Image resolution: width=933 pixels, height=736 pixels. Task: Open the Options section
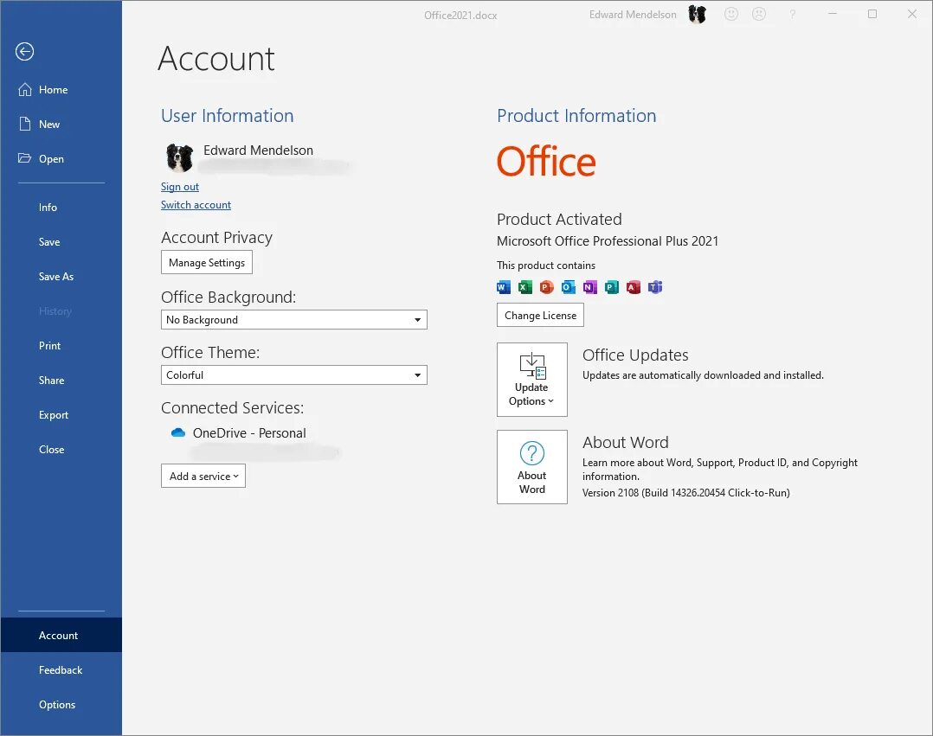point(57,704)
